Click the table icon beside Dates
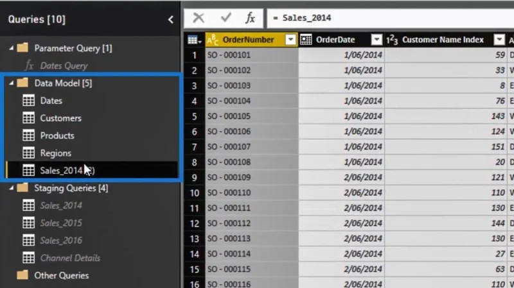 coord(28,101)
